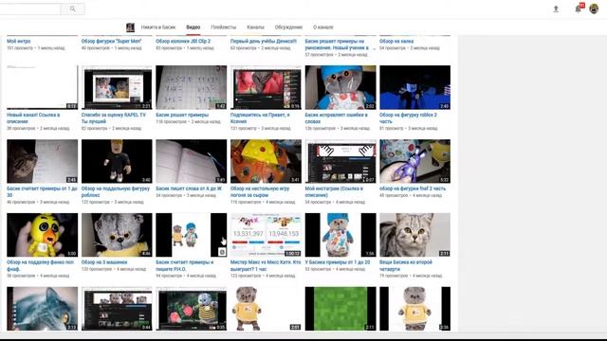Open the 'Обсуждение' tab
607x341 pixels.
[288, 27]
